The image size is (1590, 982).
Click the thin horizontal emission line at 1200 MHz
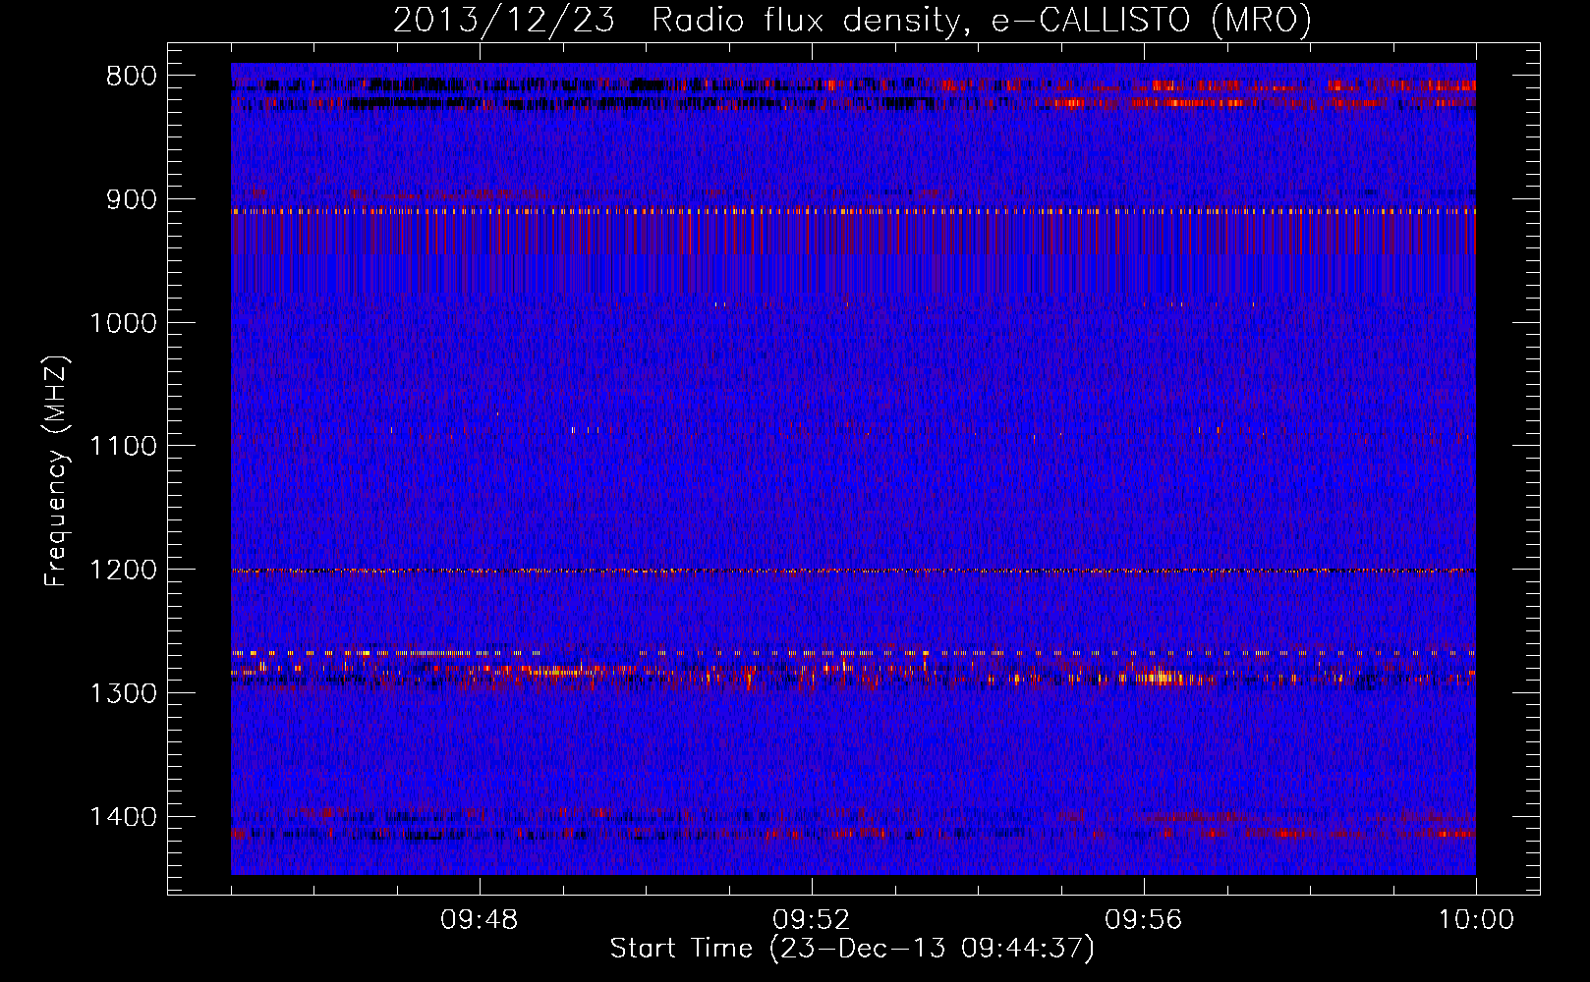coord(853,571)
